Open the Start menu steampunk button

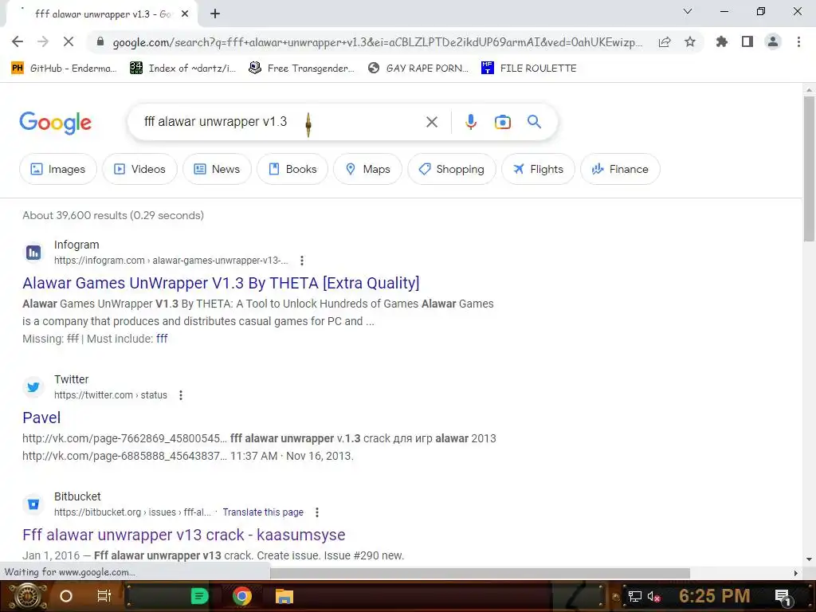pyautogui.click(x=27, y=596)
